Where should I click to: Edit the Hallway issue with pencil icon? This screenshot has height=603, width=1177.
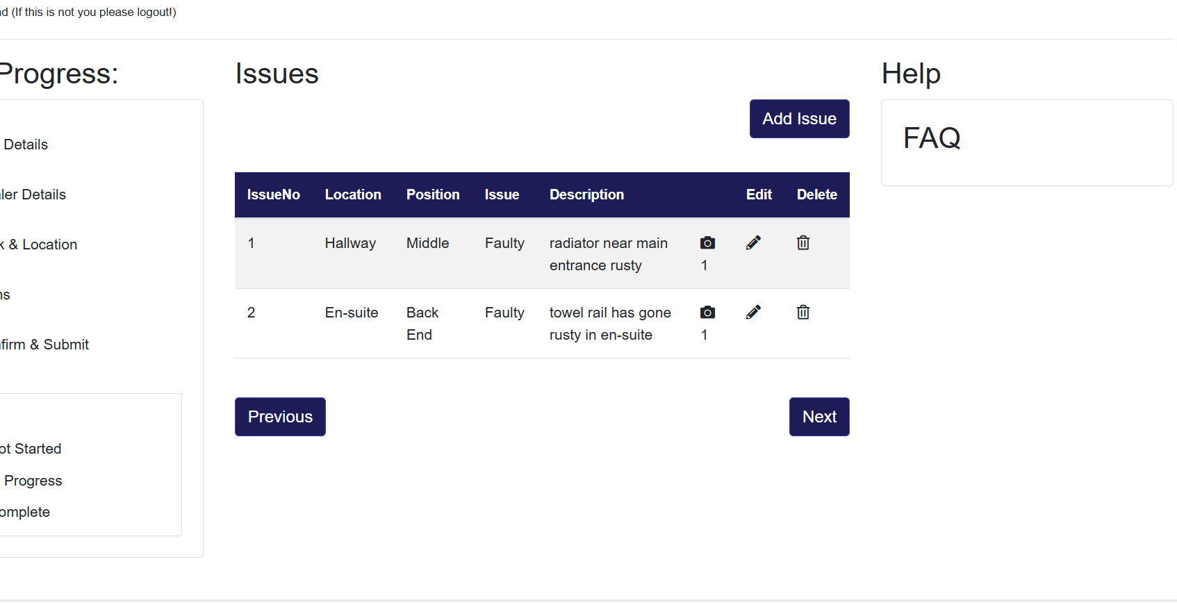(753, 243)
